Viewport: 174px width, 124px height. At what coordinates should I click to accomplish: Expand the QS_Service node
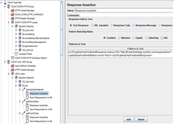pyautogui.click(x=16, y=50)
